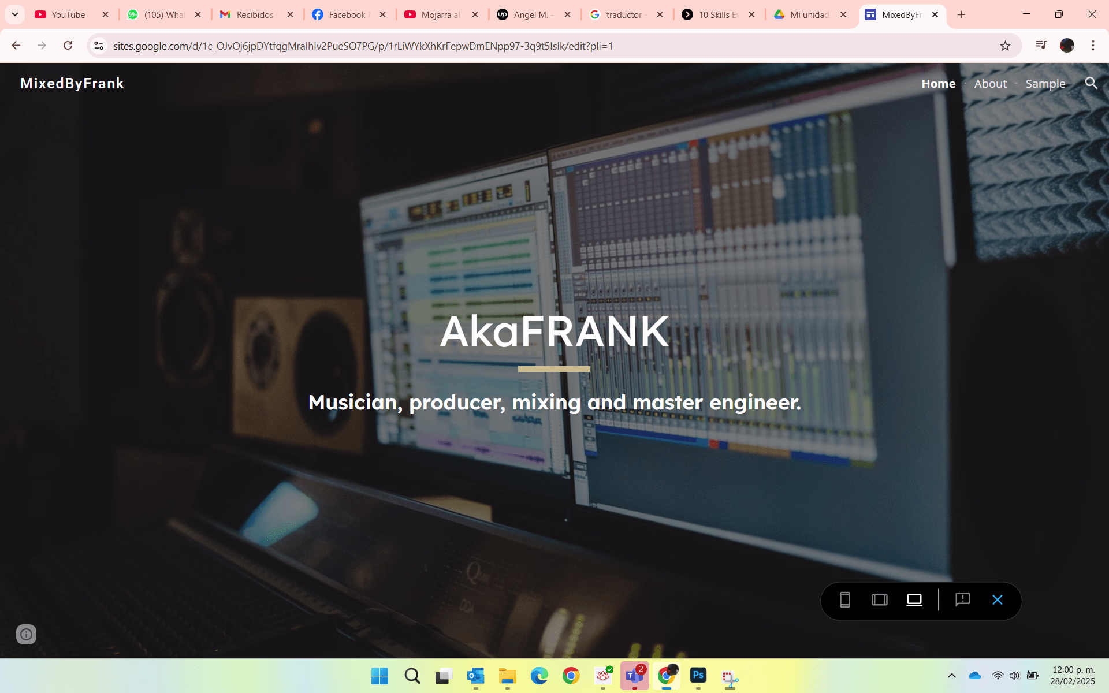The image size is (1109, 693).
Task: Go to the About page
Action: click(x=990, y=84)
